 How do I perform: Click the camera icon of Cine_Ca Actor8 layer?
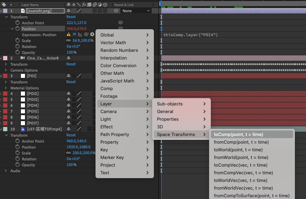coord(23,58)
